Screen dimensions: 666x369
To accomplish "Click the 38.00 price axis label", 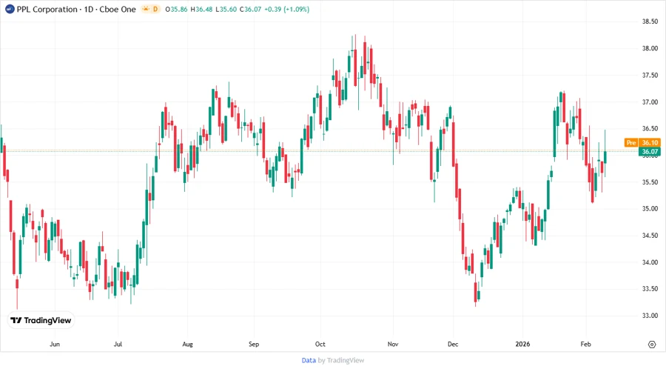I will tap(650, 48).
